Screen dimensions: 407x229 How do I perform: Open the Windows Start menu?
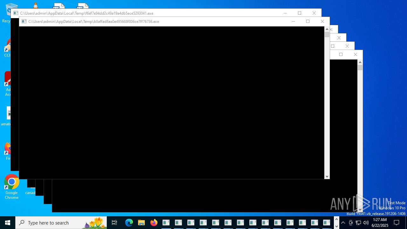[x=8, y=223]
